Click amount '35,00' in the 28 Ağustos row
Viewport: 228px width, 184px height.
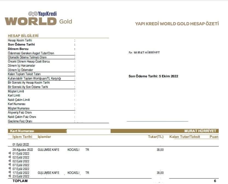coord(160,150)
